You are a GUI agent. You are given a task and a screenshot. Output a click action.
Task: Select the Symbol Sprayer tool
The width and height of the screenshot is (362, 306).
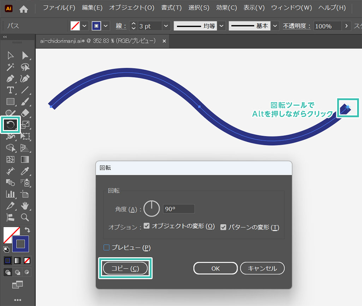(25, 183)
